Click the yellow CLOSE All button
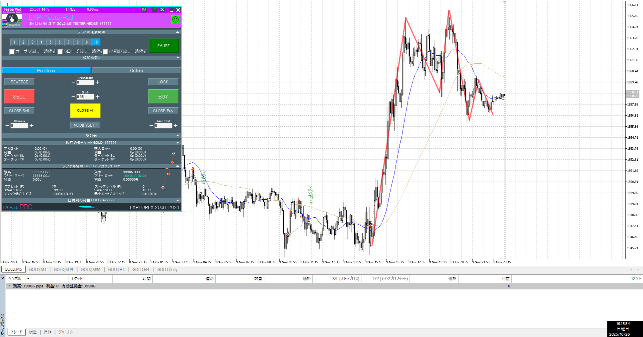 (85, 111)
